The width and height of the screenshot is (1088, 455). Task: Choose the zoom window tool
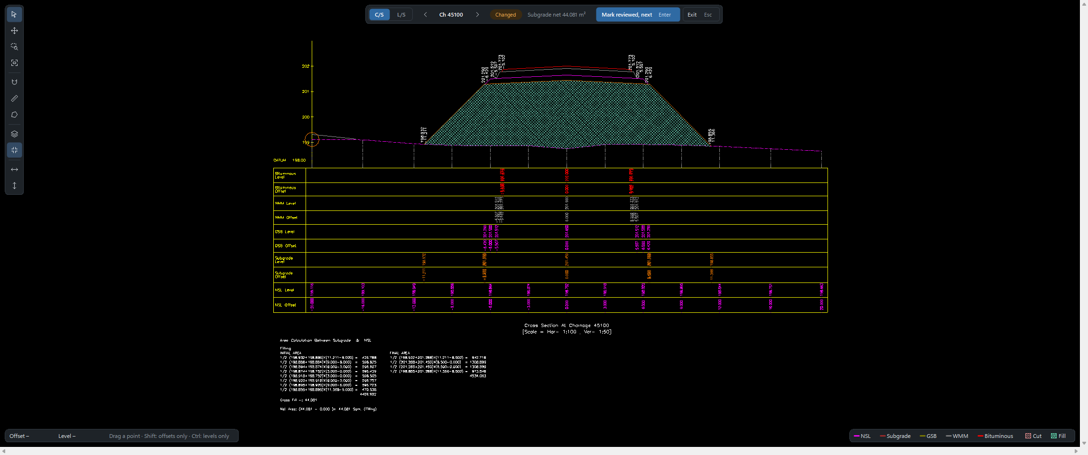coord(14,47)
